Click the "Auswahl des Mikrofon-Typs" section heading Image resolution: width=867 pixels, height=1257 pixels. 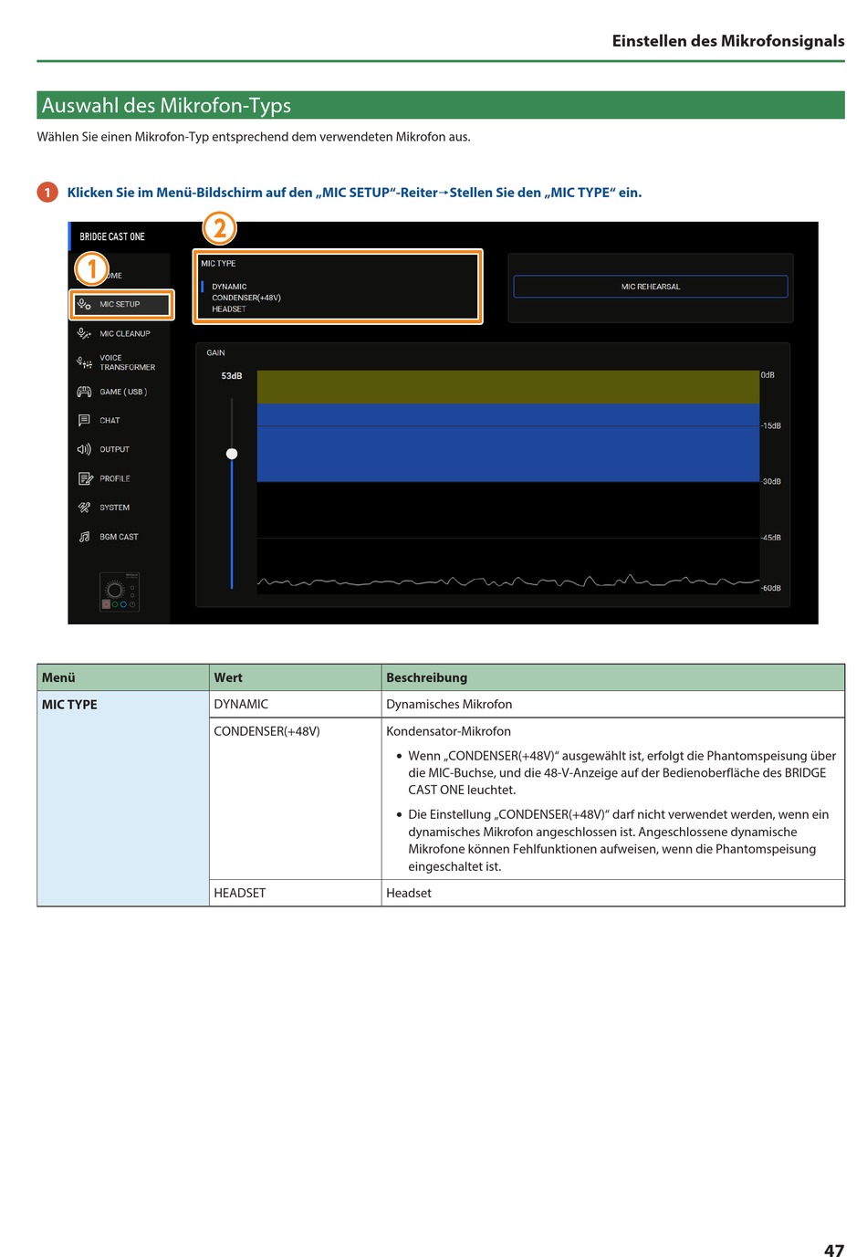pos(166,106)
